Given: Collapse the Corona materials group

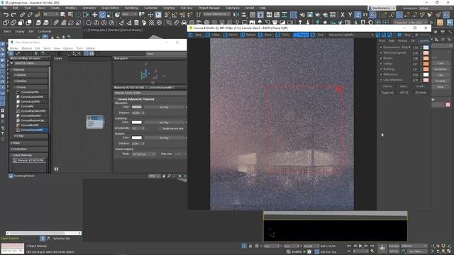Looking at the screenshot, I should 15,87.
